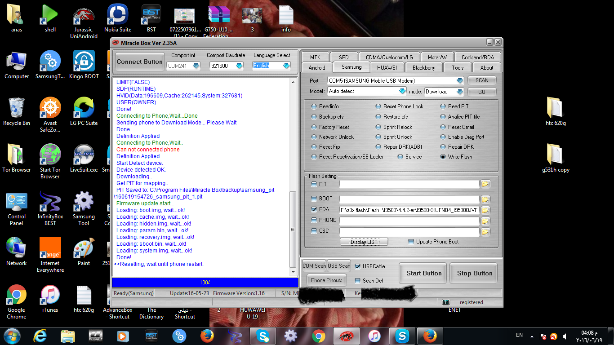Image resolution: width=614 pixels, height=345 pixels.
Task: Click the Phone Pinouts button
Action: (327, 280)
